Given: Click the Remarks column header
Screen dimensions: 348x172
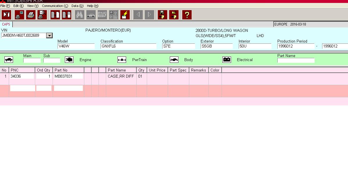Looking at the screenshot, I should pos(199,70).
